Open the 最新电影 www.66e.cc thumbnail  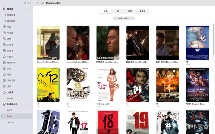(138, 43)
